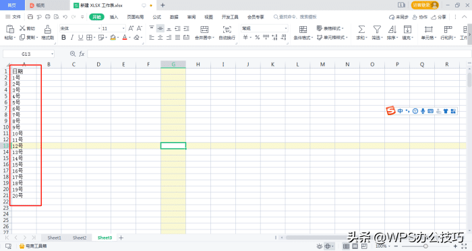Open a new document tab with plus
Viewport: 472px width, 251px height.
tap(163, 5)
